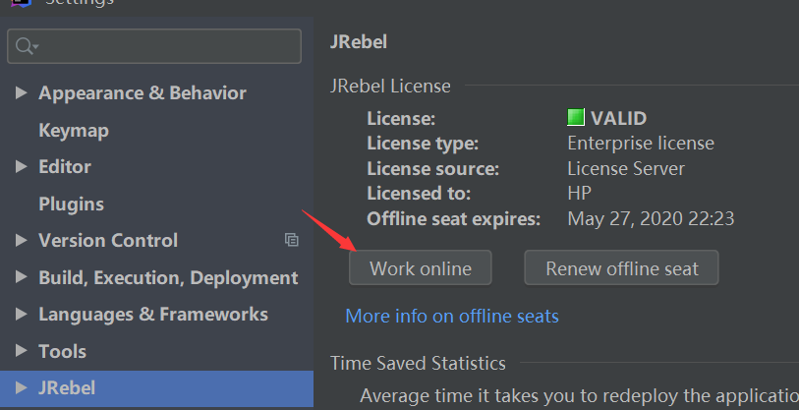Viewport: 799px width, 410px height.
Task: Open the Plugins settings page
Action: 71,205
